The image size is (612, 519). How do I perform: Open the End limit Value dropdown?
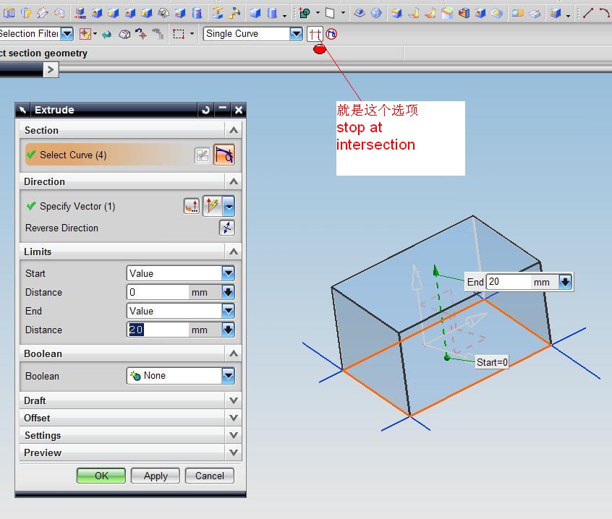pos(228,310)
